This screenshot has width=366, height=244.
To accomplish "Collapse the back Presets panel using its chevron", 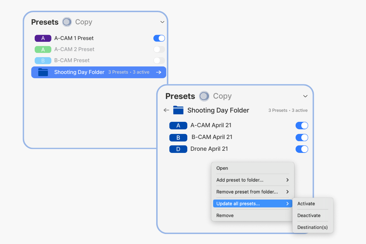I will click(x=162, y=22).
